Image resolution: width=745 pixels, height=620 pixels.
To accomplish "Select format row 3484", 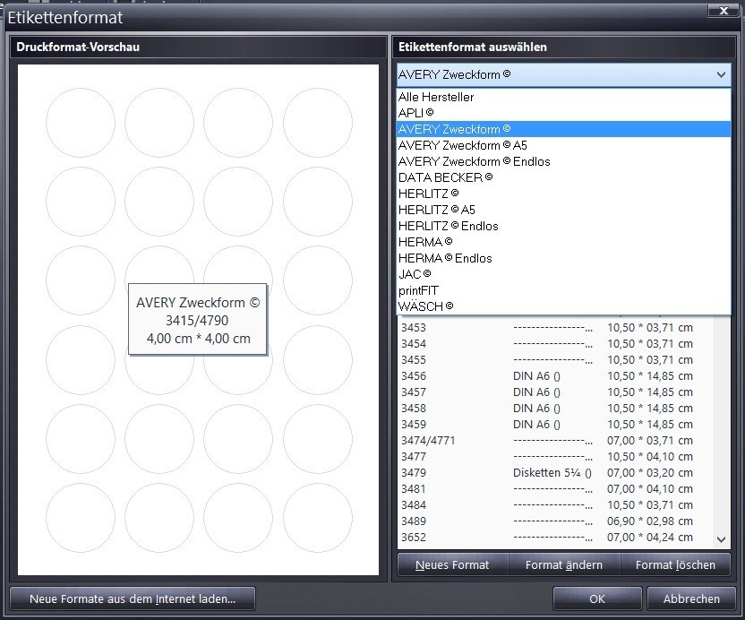I will [x=555, y=505].
